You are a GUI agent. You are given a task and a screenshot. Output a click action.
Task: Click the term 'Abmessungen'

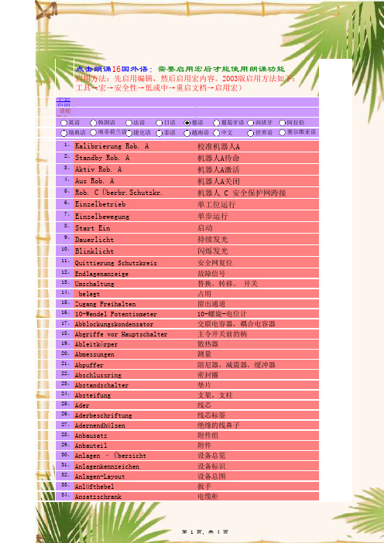click(94, 354)
